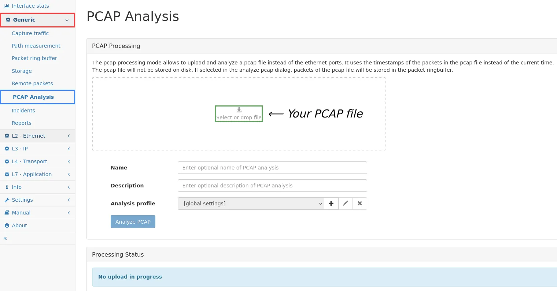Click the Interface stats chart icon
Image resolution: width=557 pixels, height=291 pixels.
pos(7,6)
